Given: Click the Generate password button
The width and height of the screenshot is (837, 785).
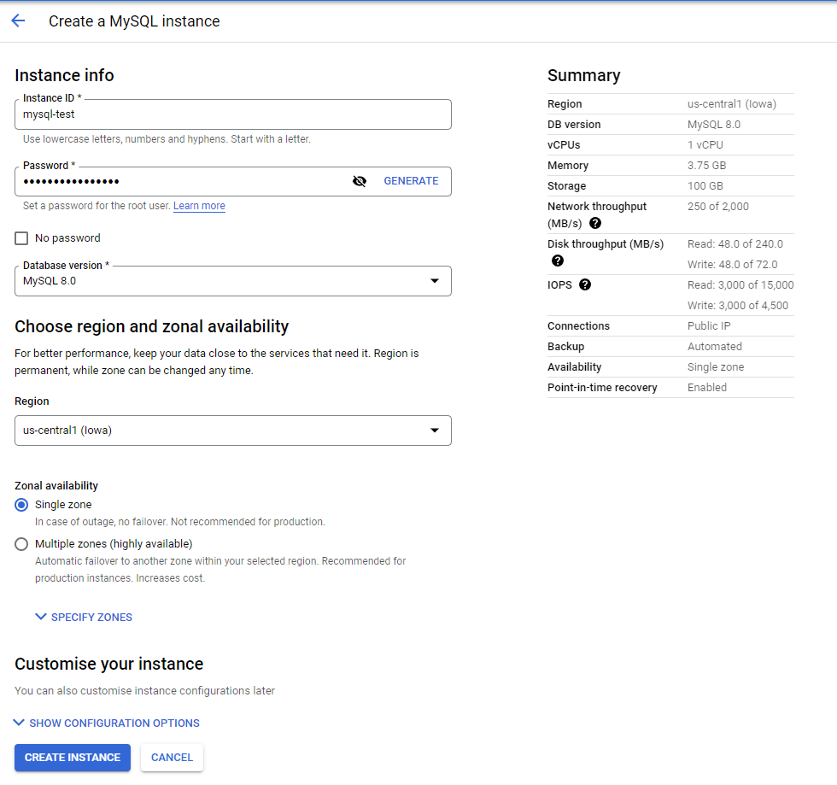Looking at the screenshot, I should [x=411, y=181].
